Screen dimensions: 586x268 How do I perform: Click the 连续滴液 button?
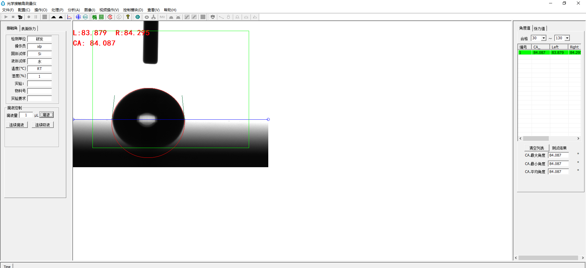16,125
